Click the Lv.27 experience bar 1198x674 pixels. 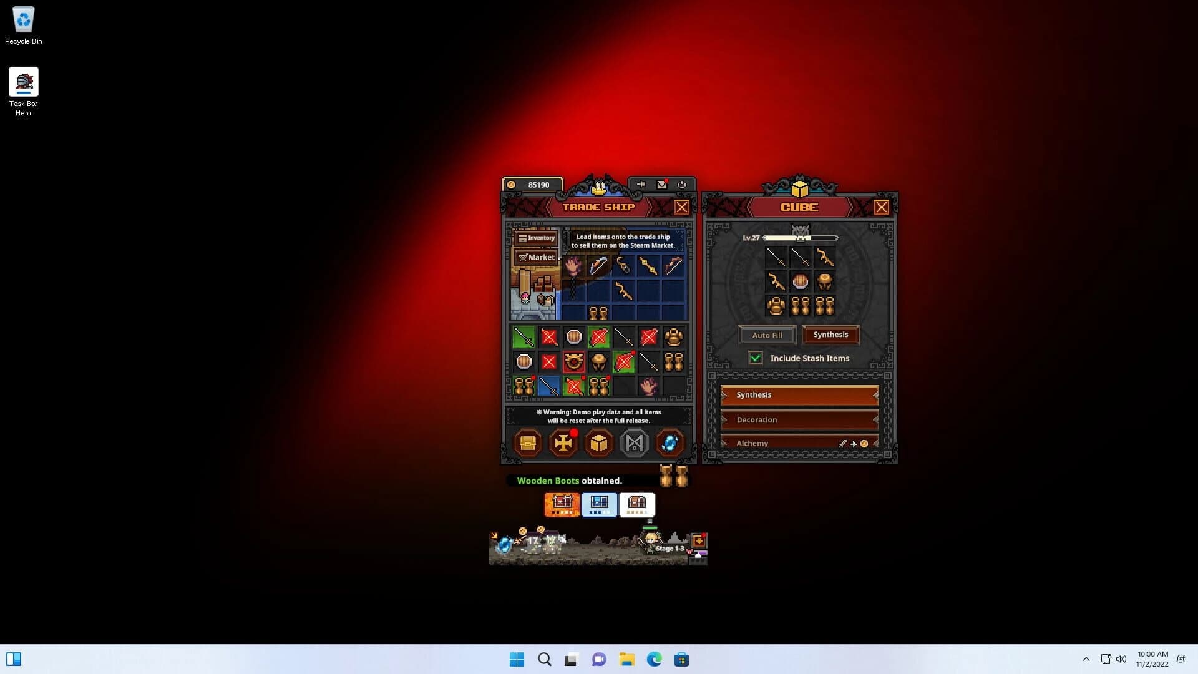pos(802,238)
